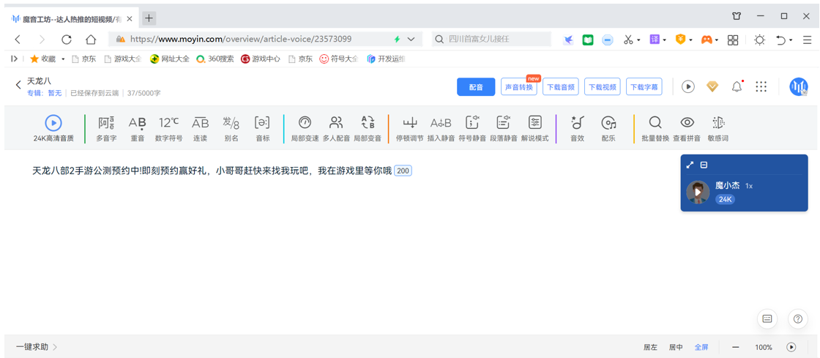
Task: Click 下载音频 download audio button
Action: (561, 87)
